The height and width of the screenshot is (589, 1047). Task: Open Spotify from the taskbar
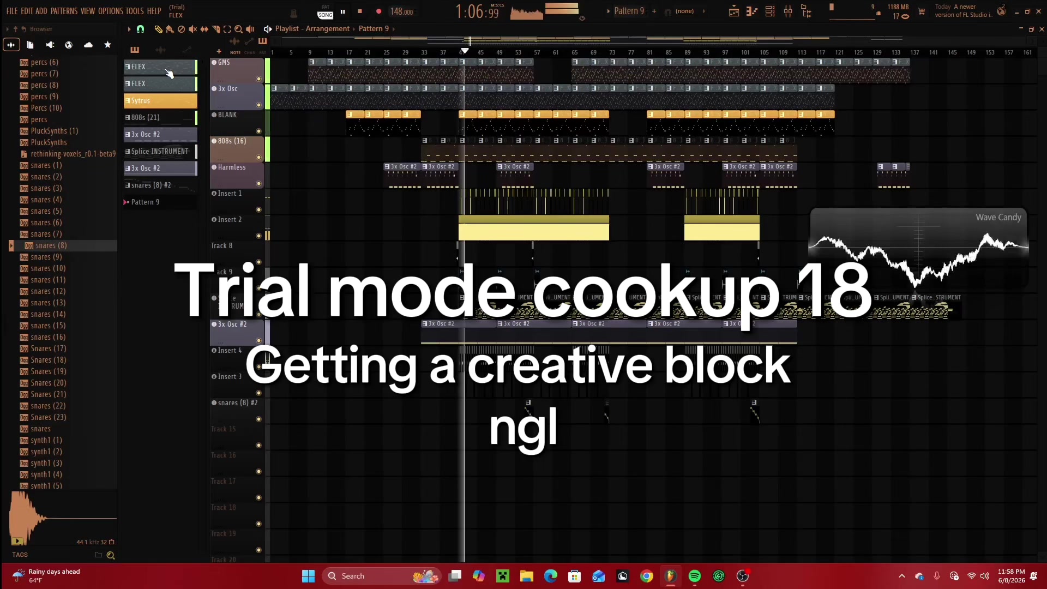coord(695,576)
